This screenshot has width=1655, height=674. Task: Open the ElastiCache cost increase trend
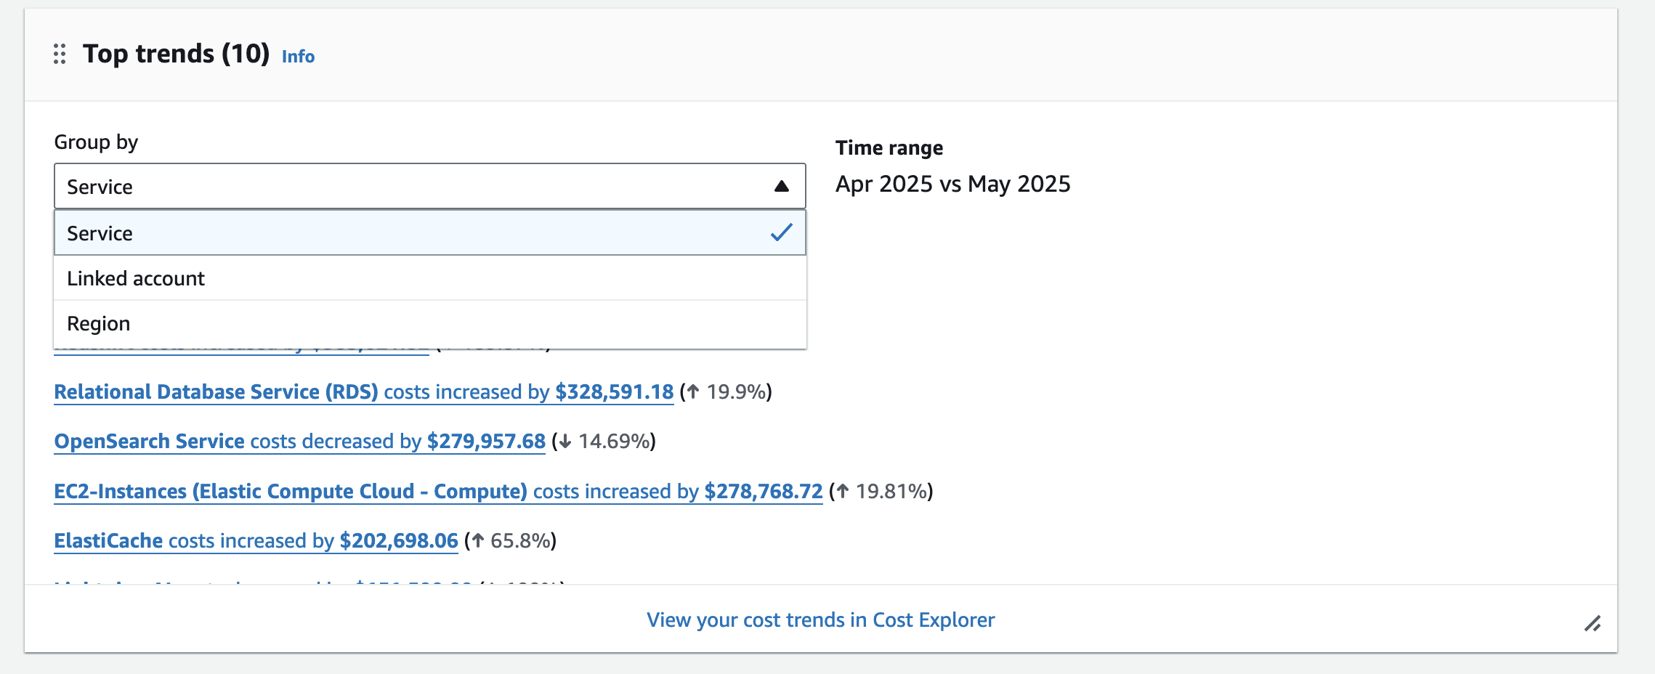256,540
